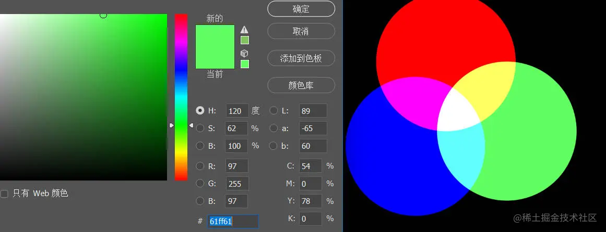
Task: Click the a field showing -65
Action: tap(313, 128)
